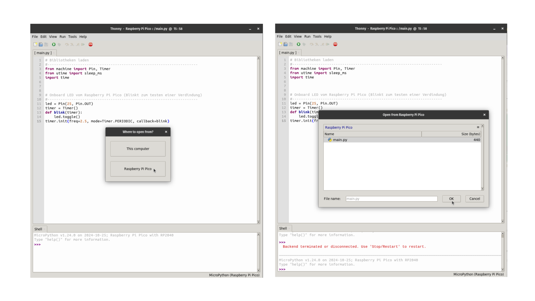This screenshot has height=301, width=535.
Task: Sort files by Name column header
Action: (373, 134)
